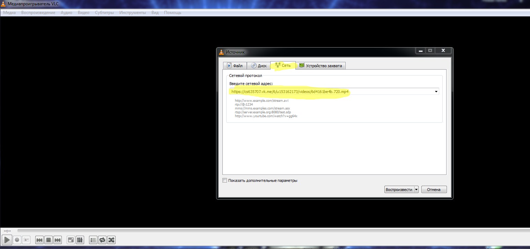Open the Аудио menu
Viewport: 530px width, 249px height.
click(66, 13)
